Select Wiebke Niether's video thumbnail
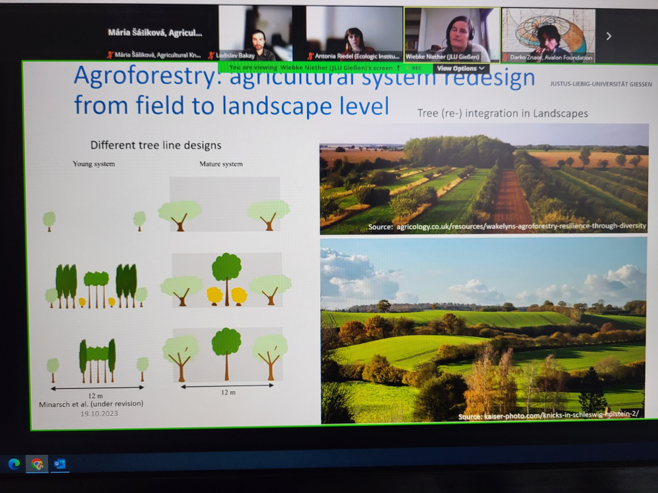Image resolution: width=658 pixels, height=493 pixels. coord(452,35)
